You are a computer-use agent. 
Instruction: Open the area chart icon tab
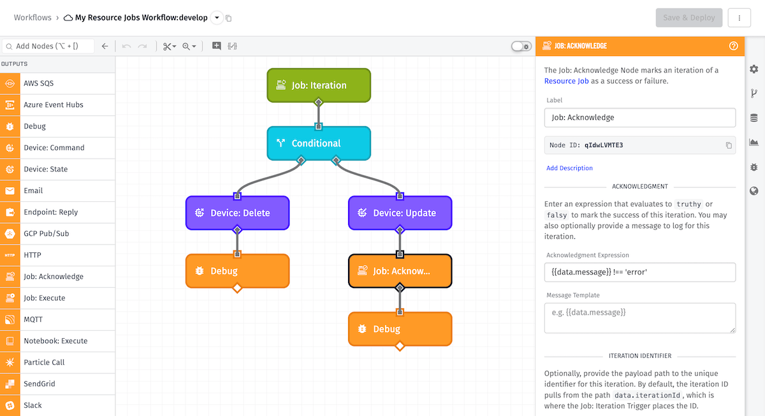click(754, 142)
